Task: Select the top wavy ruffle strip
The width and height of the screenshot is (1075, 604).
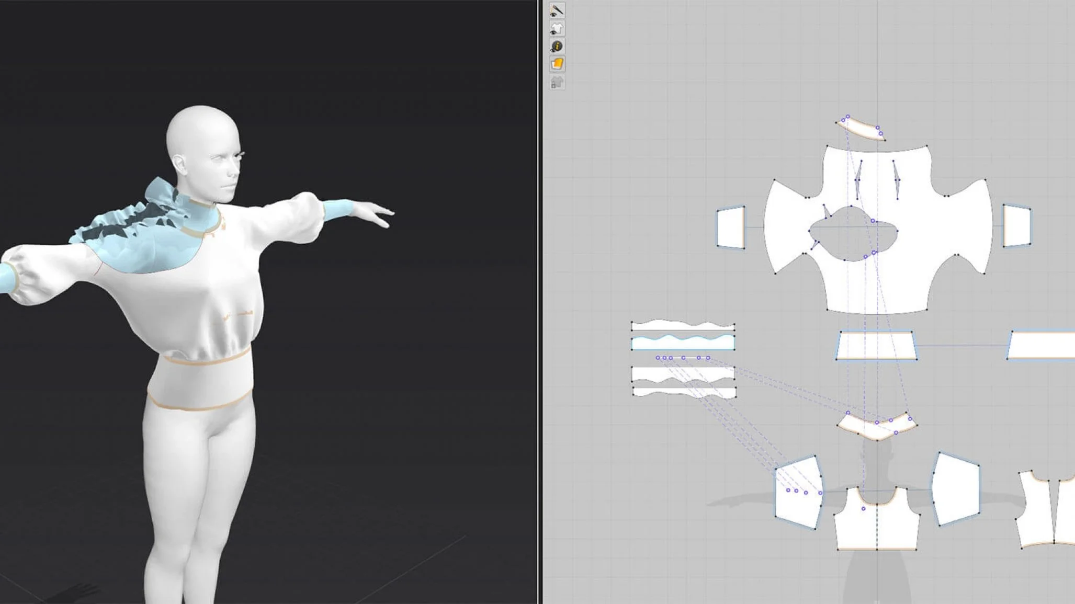Action: pos(683,326)
